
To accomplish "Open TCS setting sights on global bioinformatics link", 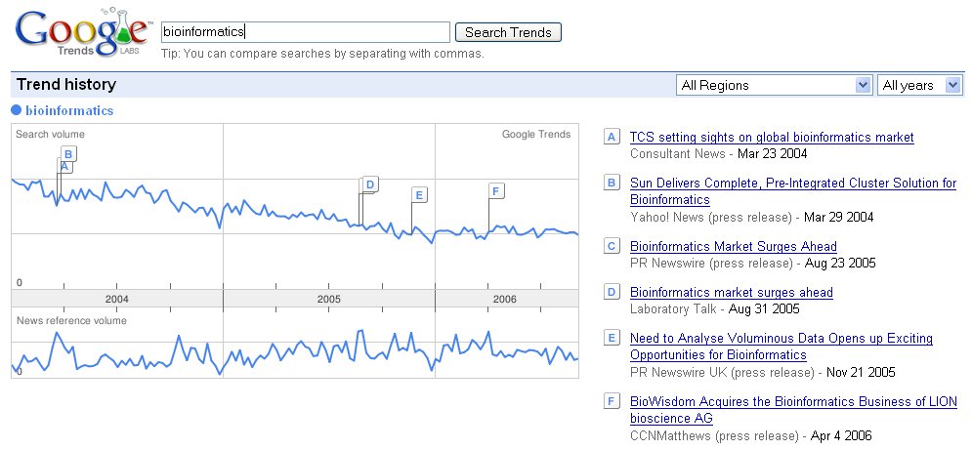I will pos(772,137).
